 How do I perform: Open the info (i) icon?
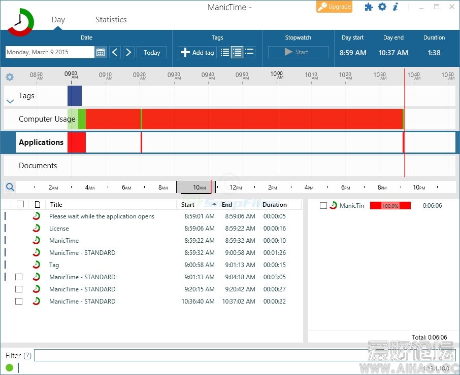coord(396,7)
